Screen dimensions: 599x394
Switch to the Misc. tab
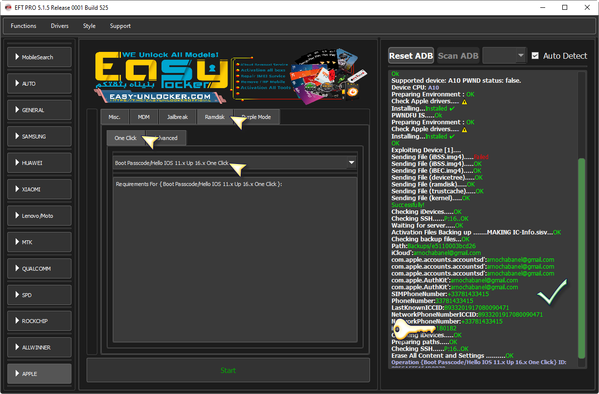pos(115,117)
